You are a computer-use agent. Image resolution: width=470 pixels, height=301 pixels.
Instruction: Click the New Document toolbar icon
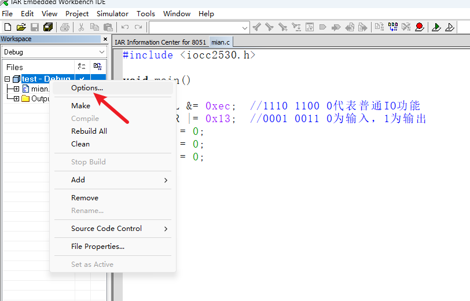coord(8,27)
